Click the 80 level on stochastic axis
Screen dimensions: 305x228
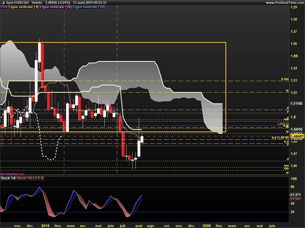[x=292, y=187]
